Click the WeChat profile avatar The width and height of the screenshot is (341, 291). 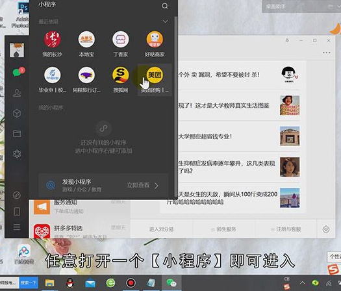17,50
